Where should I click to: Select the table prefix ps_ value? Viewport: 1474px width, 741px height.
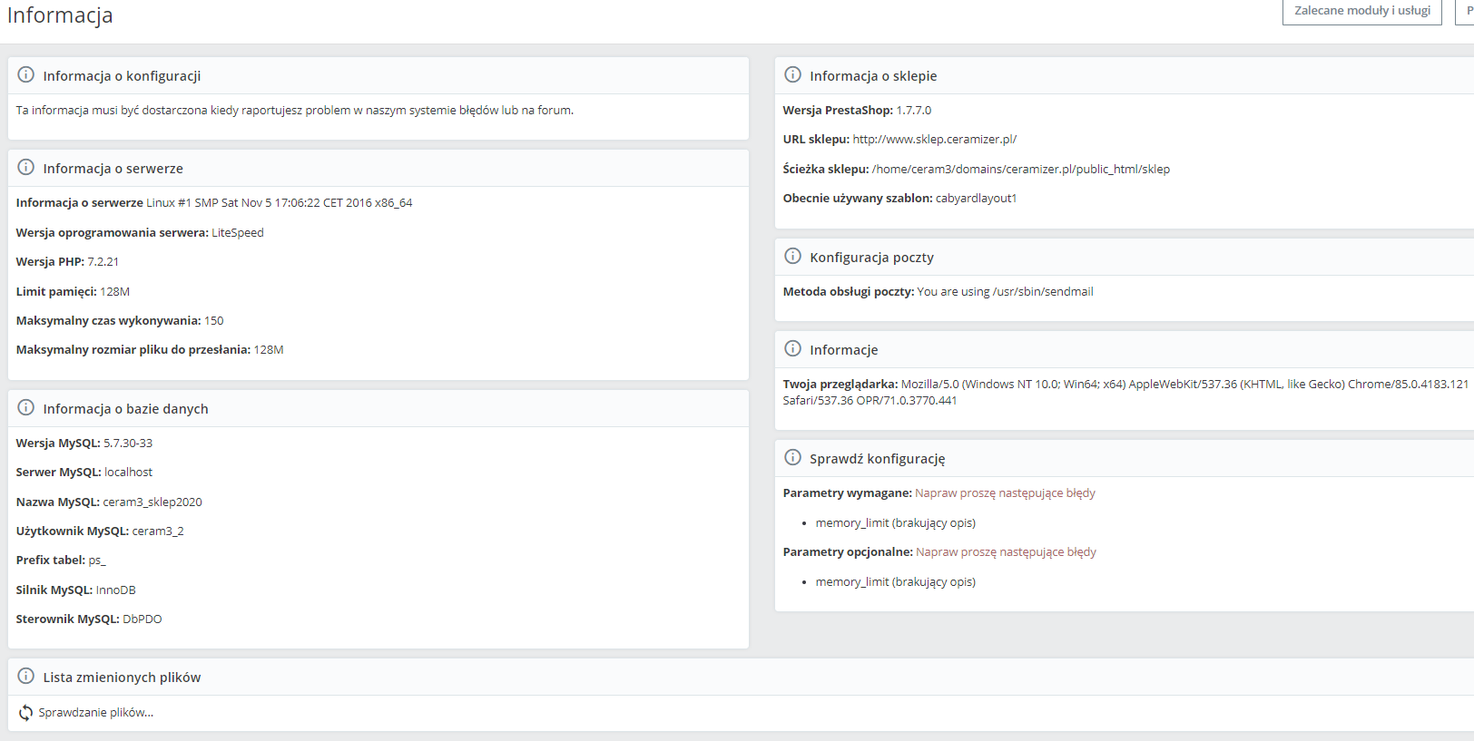[x=97, y=561]
